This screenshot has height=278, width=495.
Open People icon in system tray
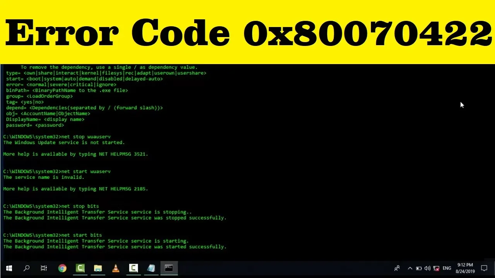397,268
